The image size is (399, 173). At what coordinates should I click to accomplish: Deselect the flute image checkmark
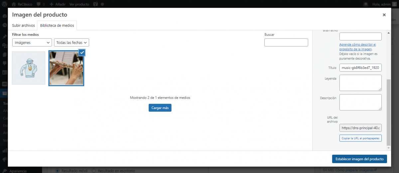click(x=82, y=52)
